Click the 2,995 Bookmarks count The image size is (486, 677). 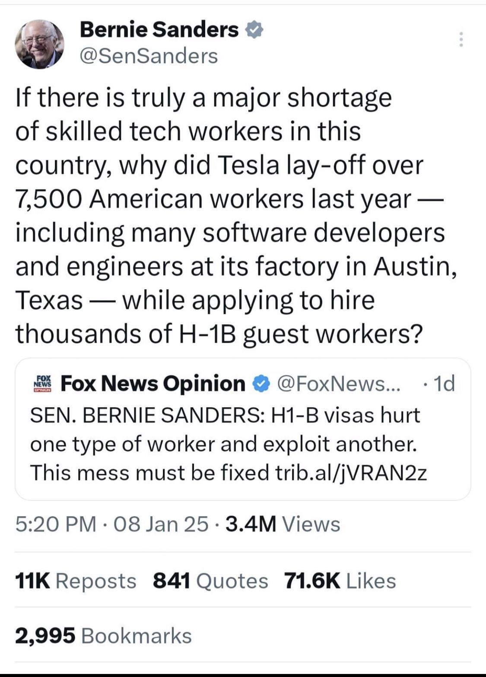103,636
